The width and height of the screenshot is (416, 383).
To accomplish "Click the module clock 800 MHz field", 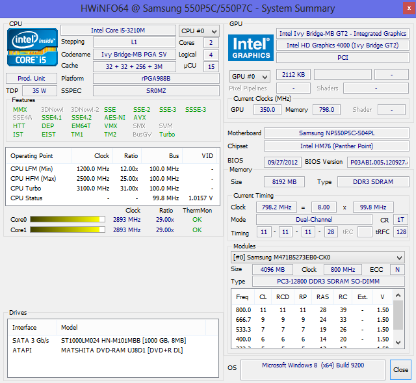I will click(x=343, y=270).
